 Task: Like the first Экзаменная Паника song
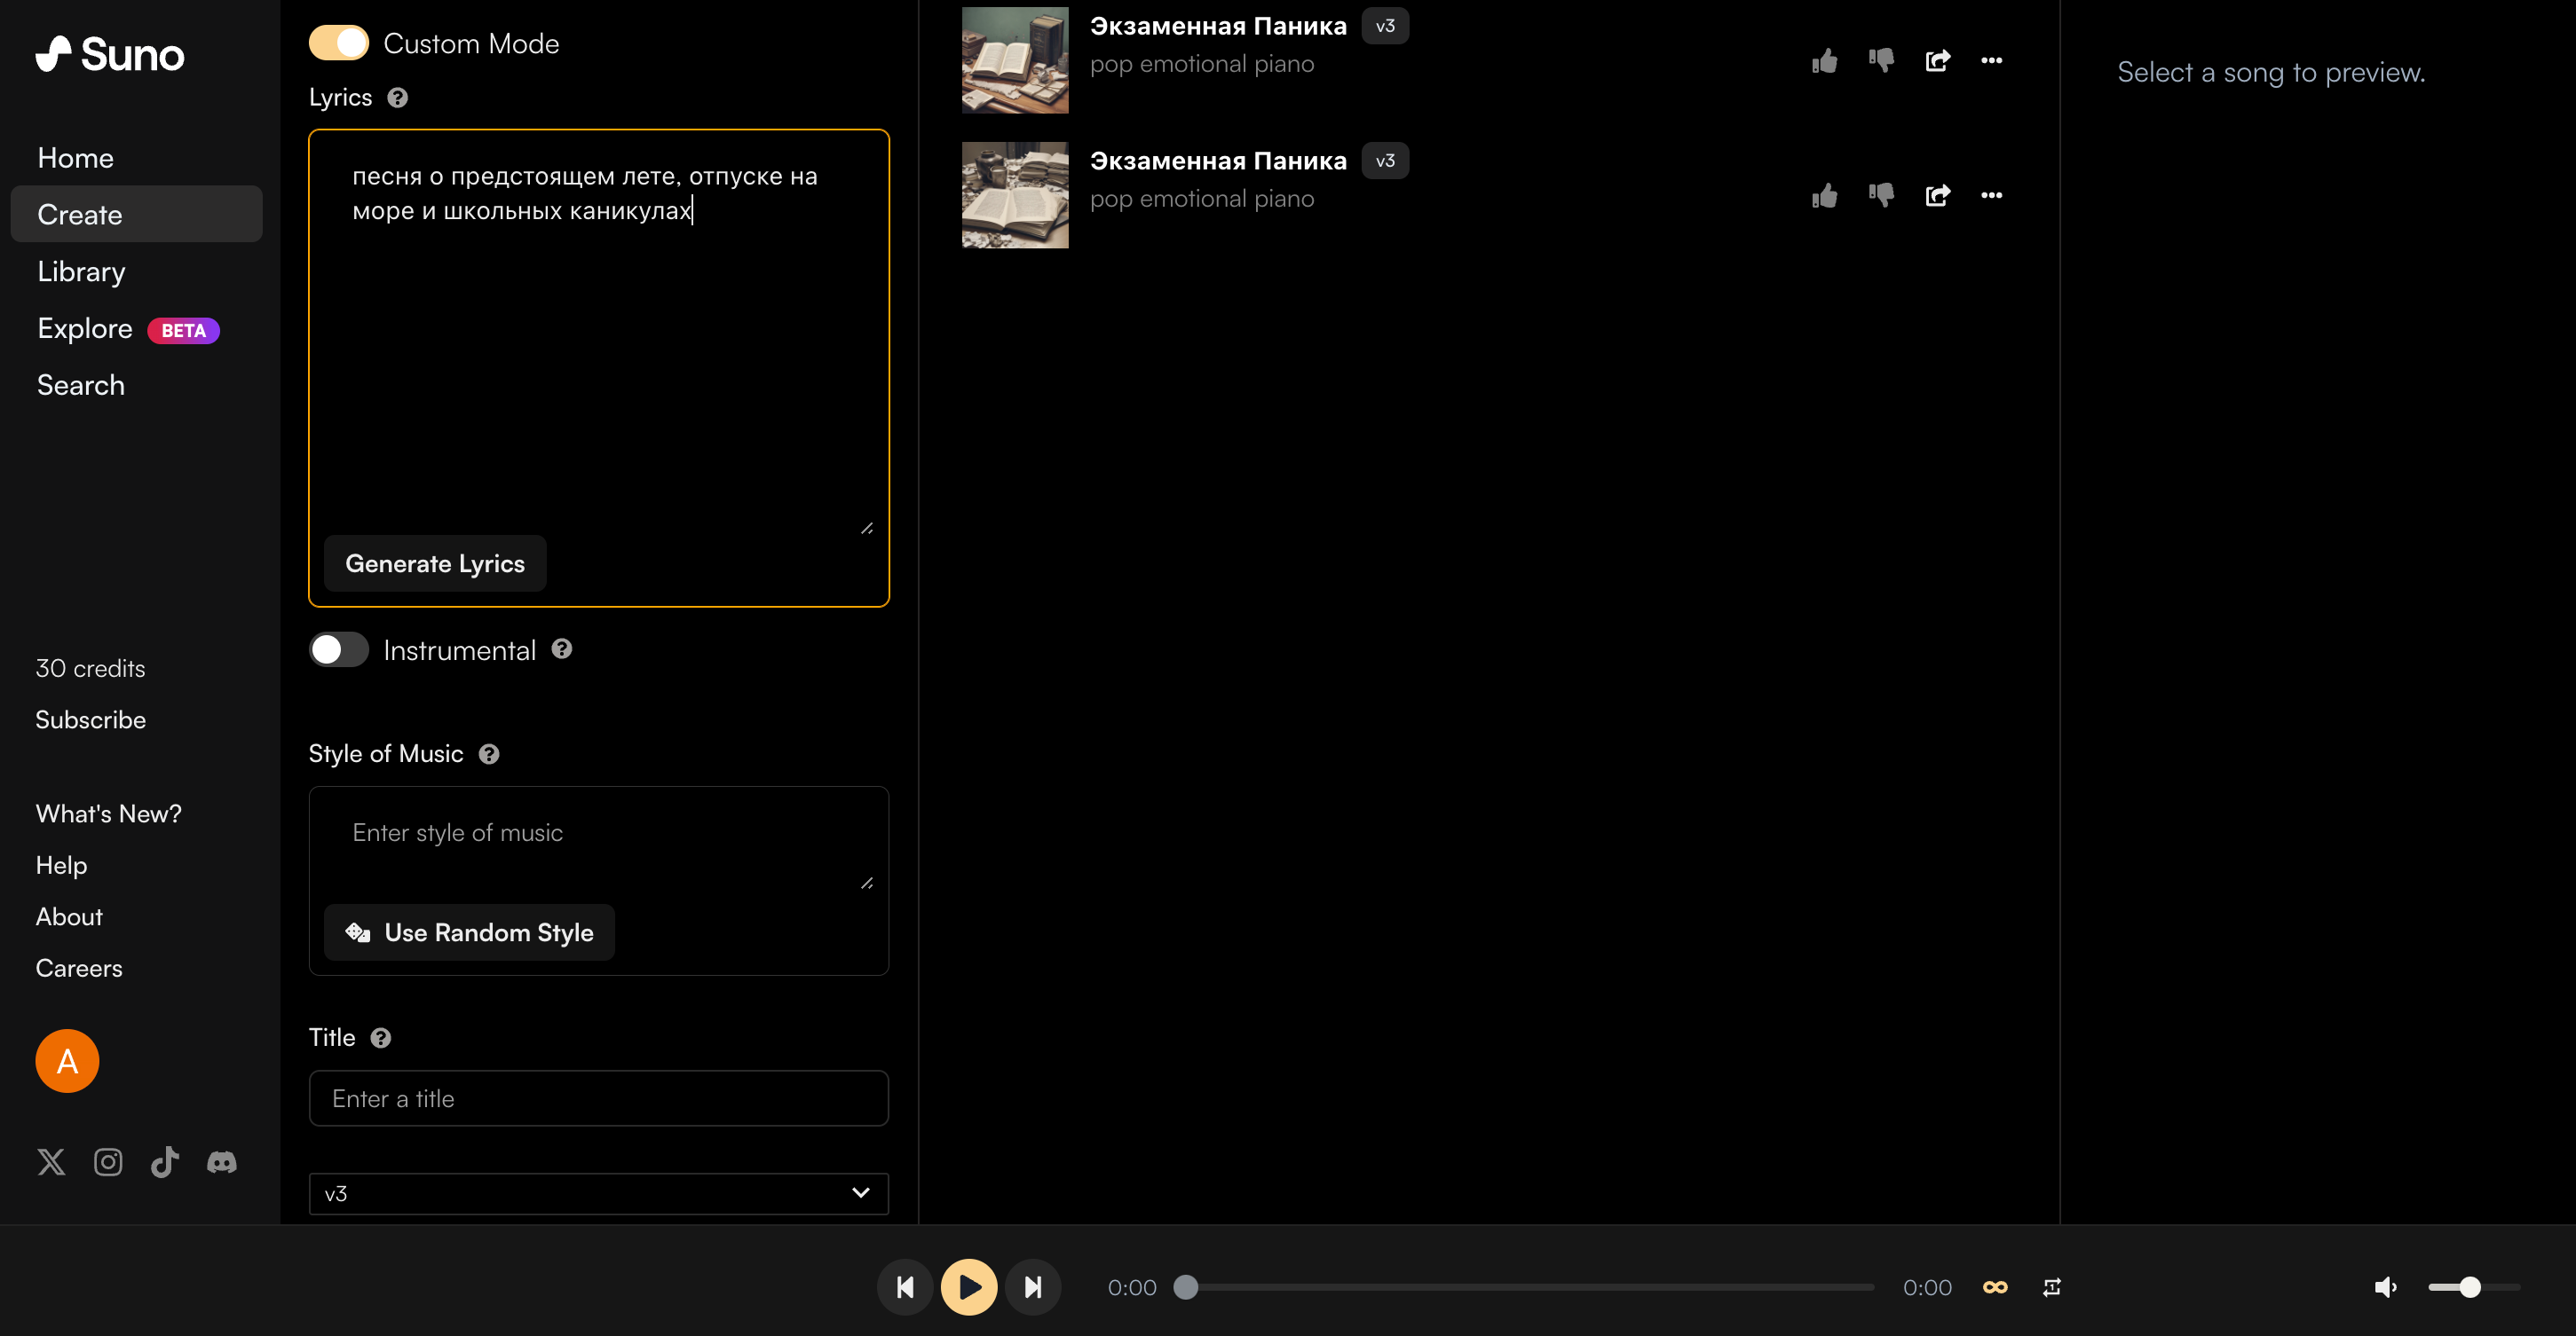click(x=1824, y=61)
